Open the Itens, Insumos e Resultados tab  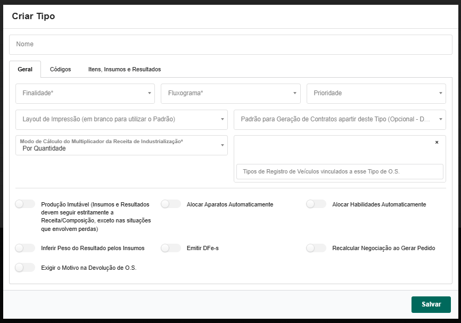coord(125,69)
